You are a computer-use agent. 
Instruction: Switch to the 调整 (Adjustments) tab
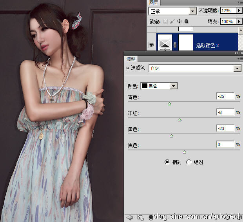(131, 59)
